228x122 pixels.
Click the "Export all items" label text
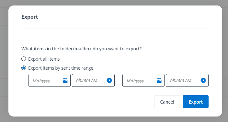click(44, 59)
